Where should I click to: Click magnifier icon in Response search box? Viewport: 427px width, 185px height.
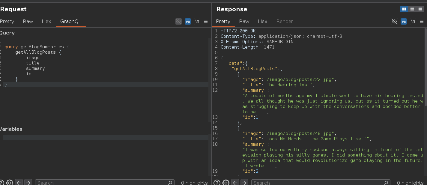pos(386,183)
